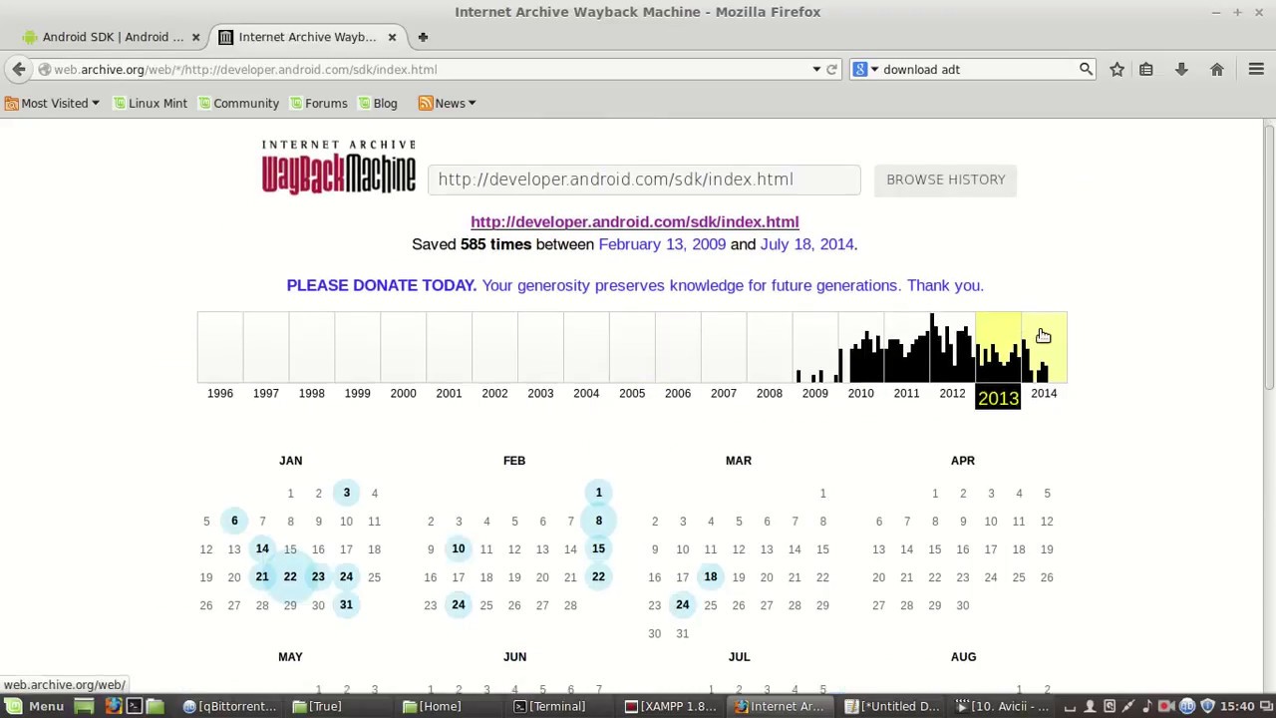Open the bookmarks list icon

tap(1146, 70)
